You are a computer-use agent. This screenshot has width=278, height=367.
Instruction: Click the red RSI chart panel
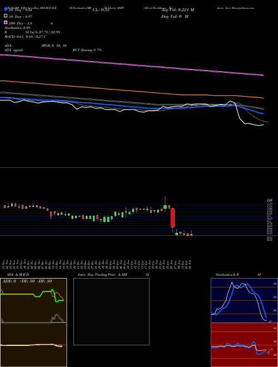click(244, 345)
